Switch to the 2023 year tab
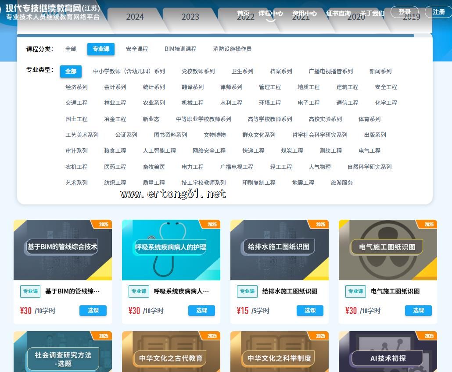This screenshot has width=452, height=372. click(x=190, y=17)
